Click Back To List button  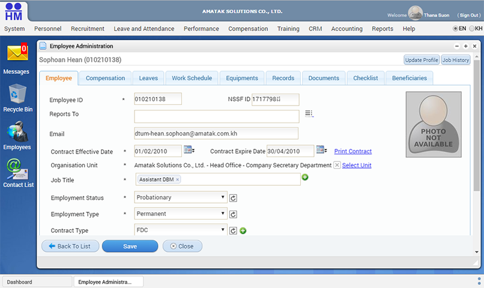pyautogui.click(x=70, y=246)
